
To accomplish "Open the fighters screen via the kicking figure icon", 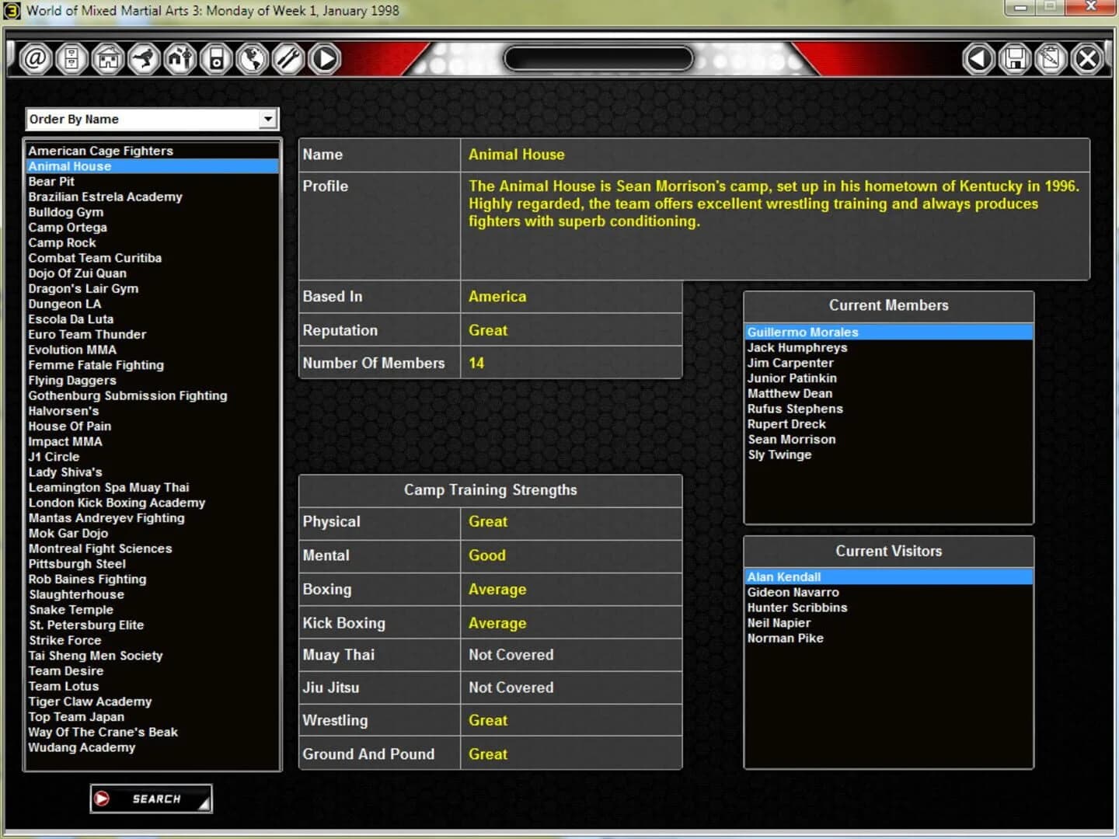I will pyautogui.click(x=145, y=58).
